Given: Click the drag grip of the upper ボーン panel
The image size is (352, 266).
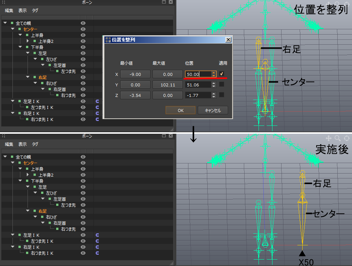Looking at the screenshot, I should [3, 2].
